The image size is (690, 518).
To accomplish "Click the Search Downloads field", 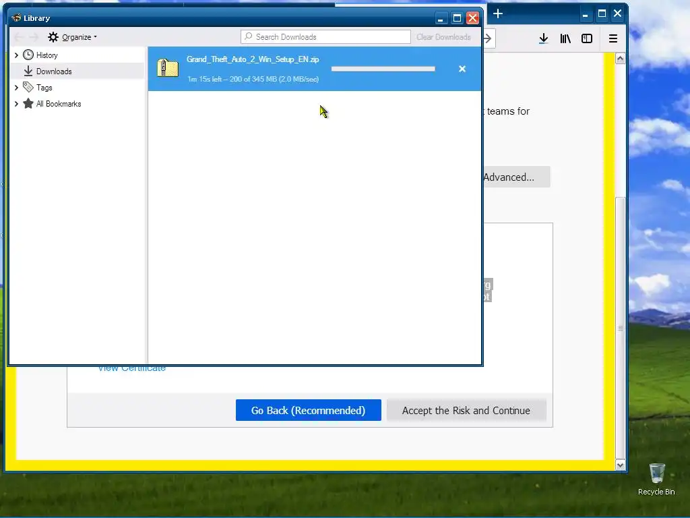I will tap(325, 37).
